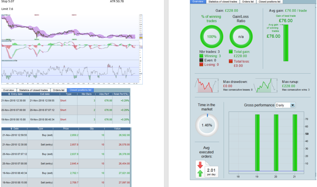Open the Orders list tab in right panel
The height and width of the screenshot is (187, 317).
(248, 2)
